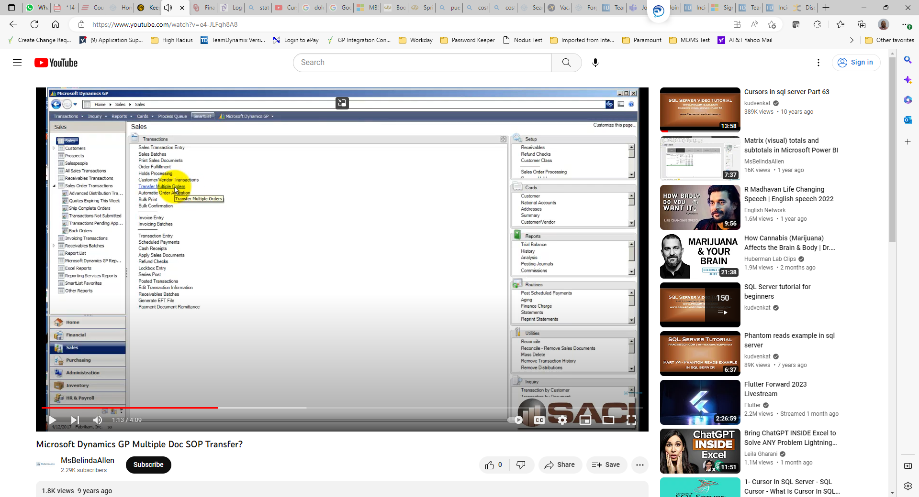Enter full screen with the fullscreen icon
The width and height of the screenshot is (919, 497).
631,420
